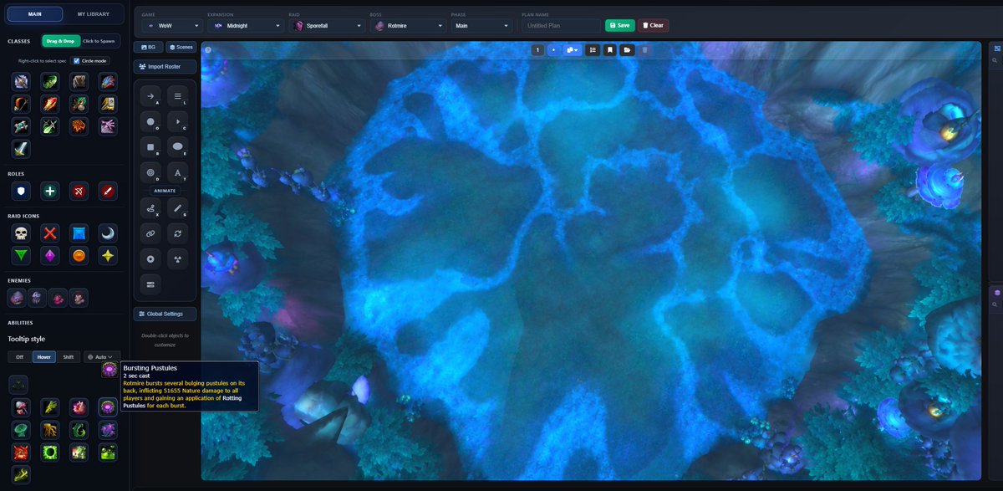Select the first enemy Rotmire portrait
The height and width of the screenshot is (491, 1003).
(17, 298)
